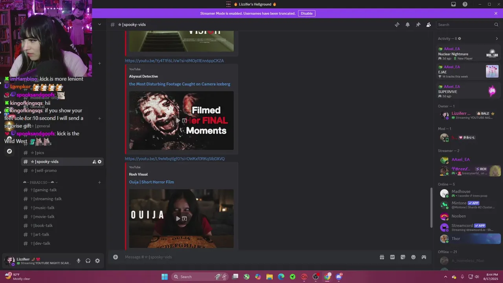Deafen with the headphones icon
The image size is (503, 283).
point(88,261)
